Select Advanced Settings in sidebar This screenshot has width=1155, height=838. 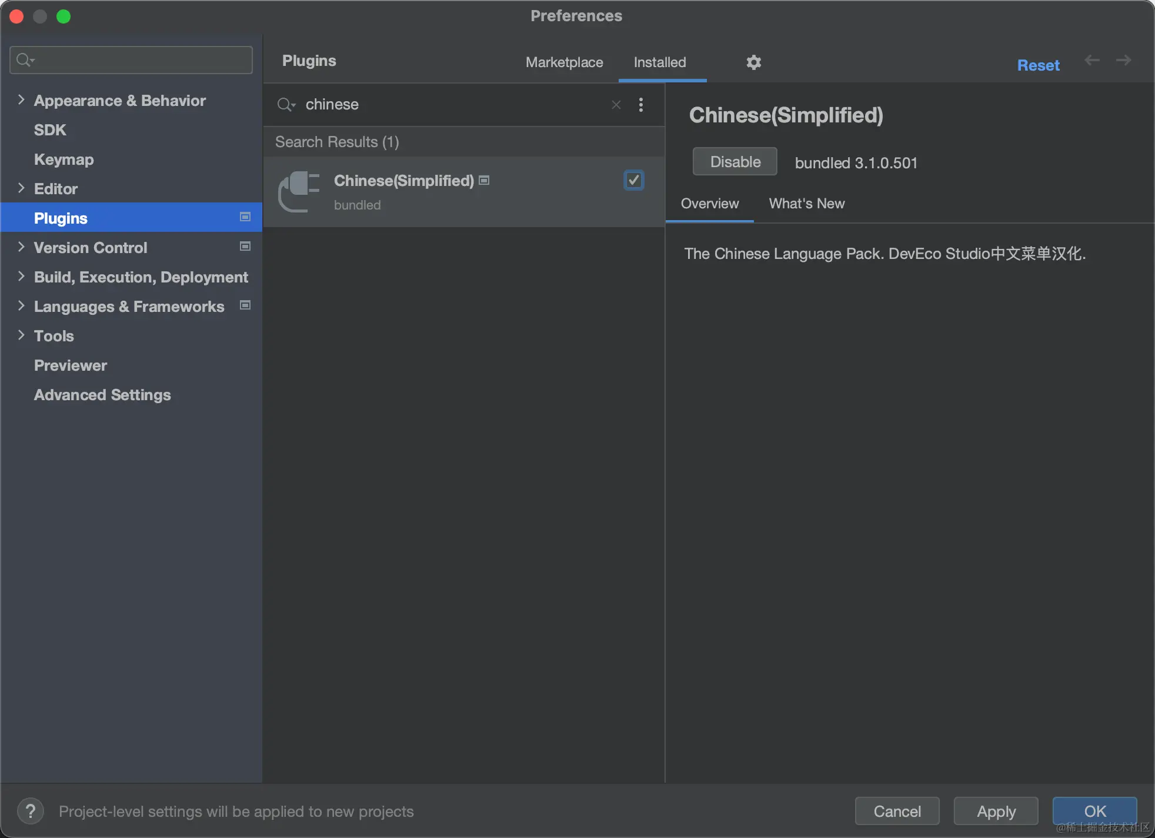point(102,395)
